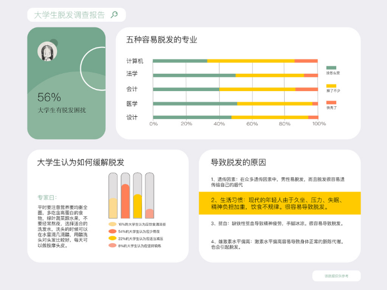Click reason 1 about 遗传因素
This screenshot has width=387, height=290.
pos(277,182)
